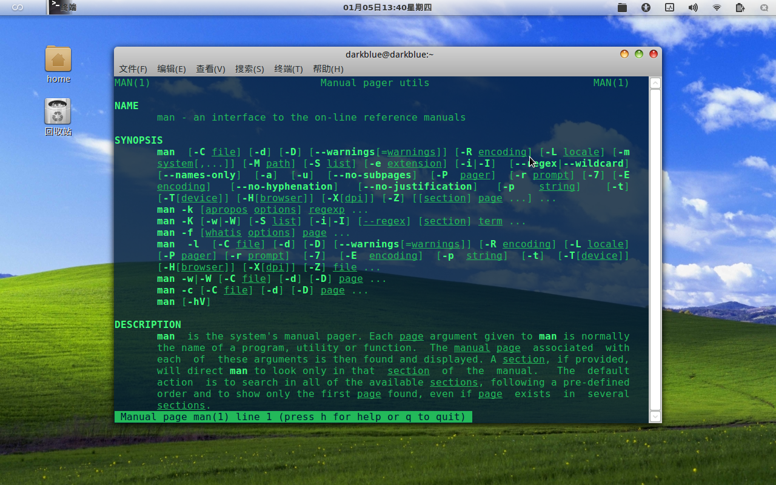Click the terminal vertical scrollbar track
Screen dimensions: 776x485
click(655, 250)
